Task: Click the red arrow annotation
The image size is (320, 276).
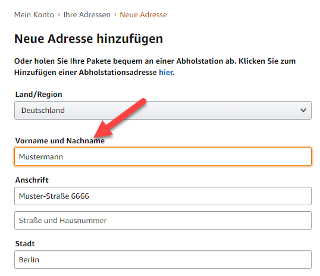Action: [120, 118]
